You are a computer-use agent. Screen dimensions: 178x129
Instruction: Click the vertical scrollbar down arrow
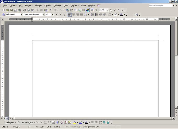(x=176, y=107)
